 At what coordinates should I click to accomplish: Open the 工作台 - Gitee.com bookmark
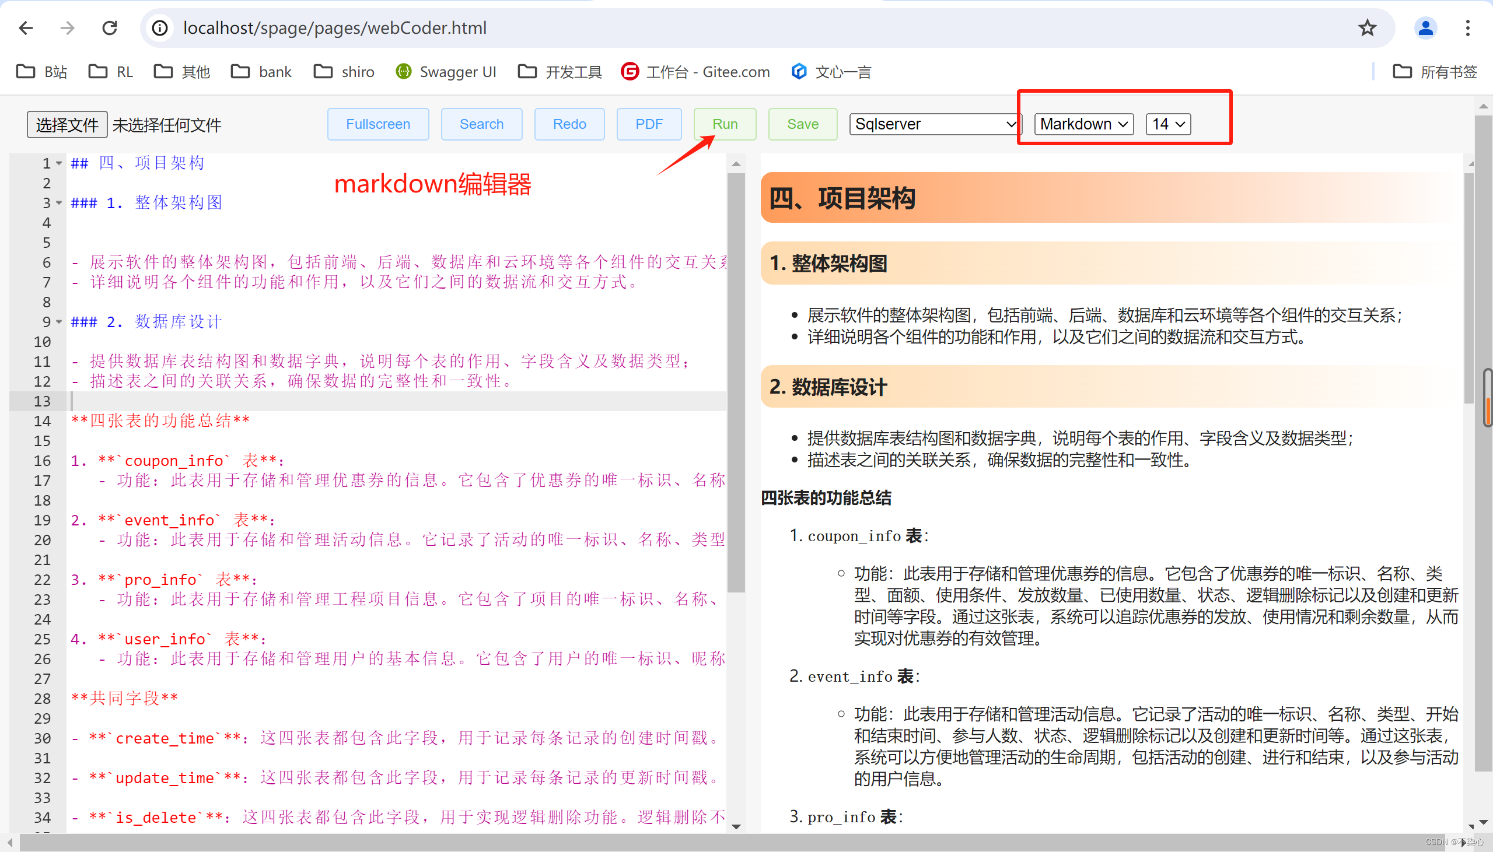point(695,72)
